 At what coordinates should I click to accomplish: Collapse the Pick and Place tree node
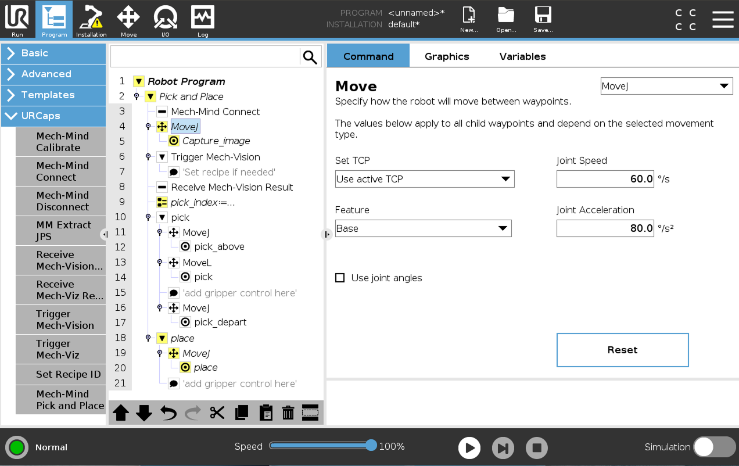coord(150,96)
